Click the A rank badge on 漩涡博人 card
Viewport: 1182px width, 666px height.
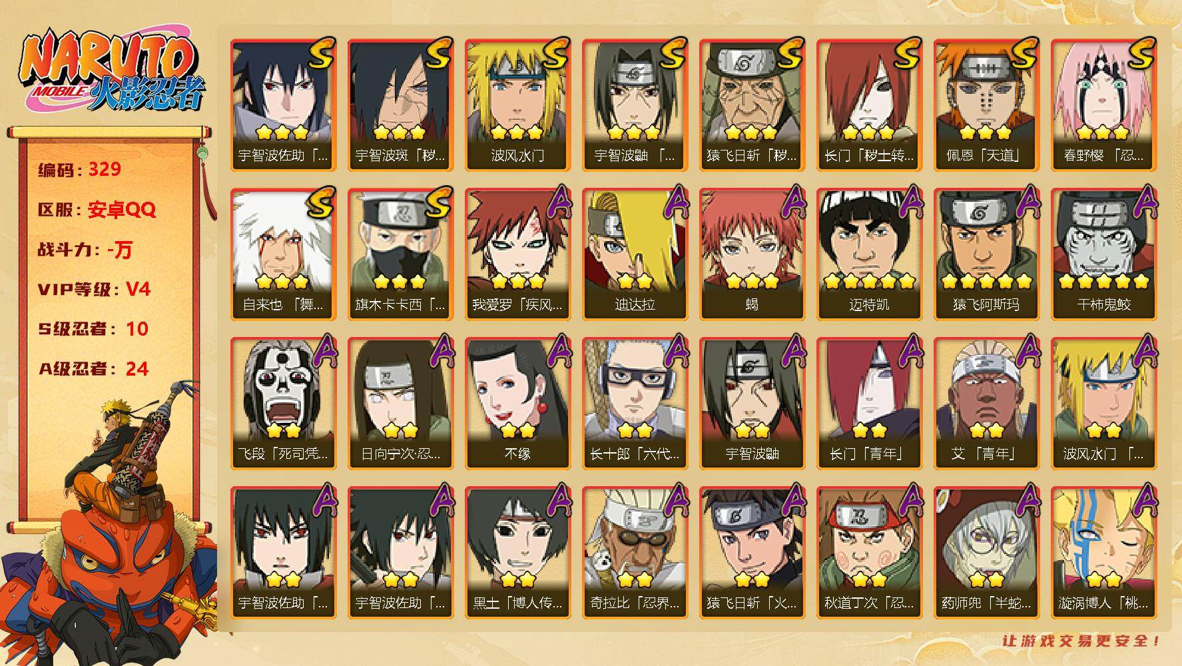point(1142,502)
